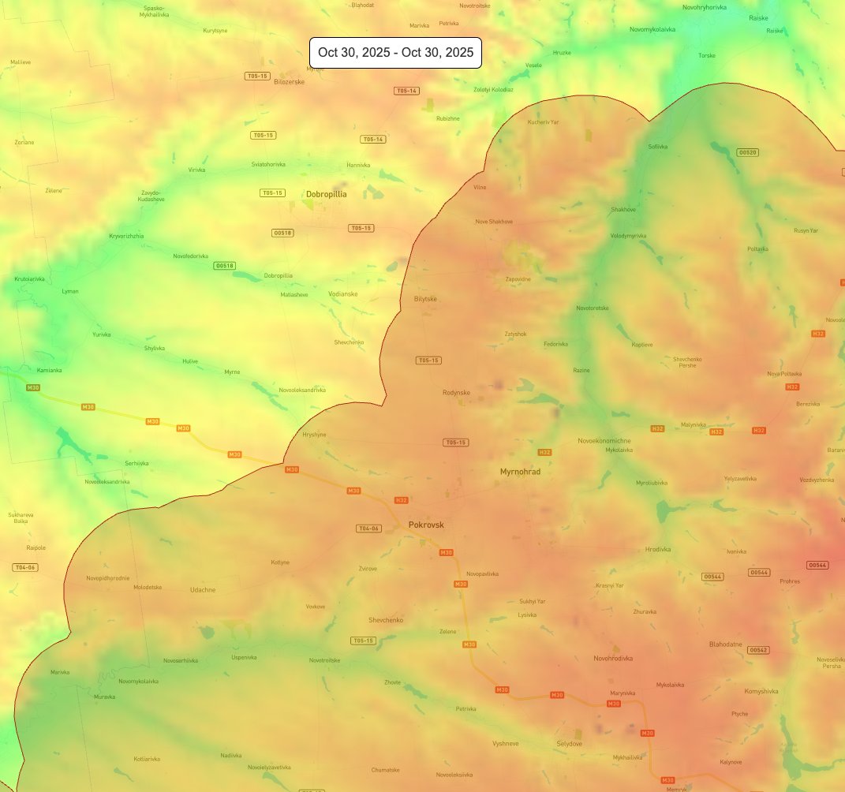Image resolution: width=845 pixels, height=792 pixels.
Task: Click the Blahodatne label
Action: click(725, 644)
